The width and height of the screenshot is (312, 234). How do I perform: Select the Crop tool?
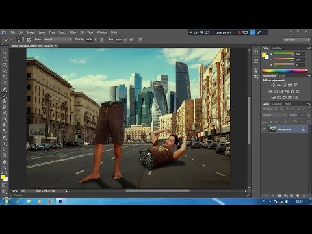coord(5,77)
